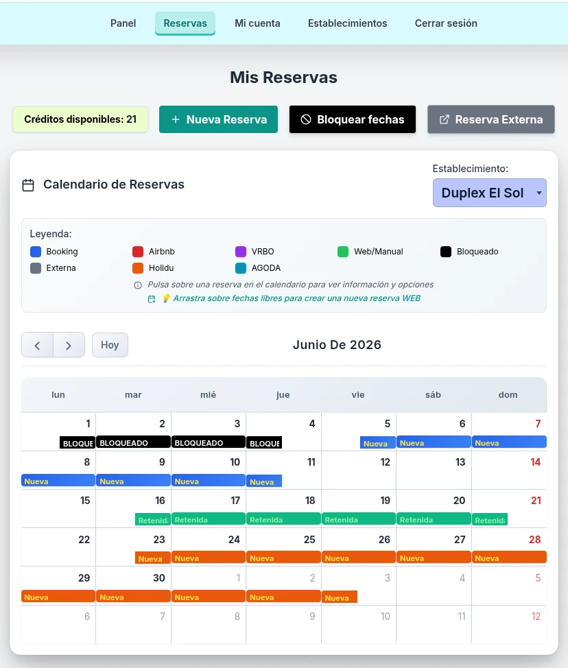Viewport: 568px width, 668px height.
Task: Click the block icon in Bloquear fechas
Action: point(305,120)
